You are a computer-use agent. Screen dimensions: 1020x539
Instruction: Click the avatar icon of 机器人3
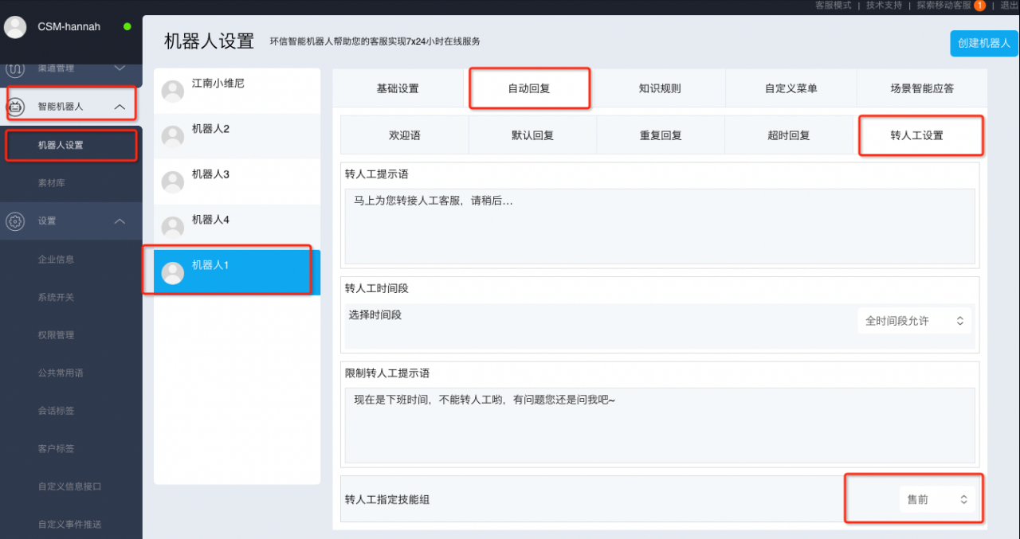coord(173,182)
